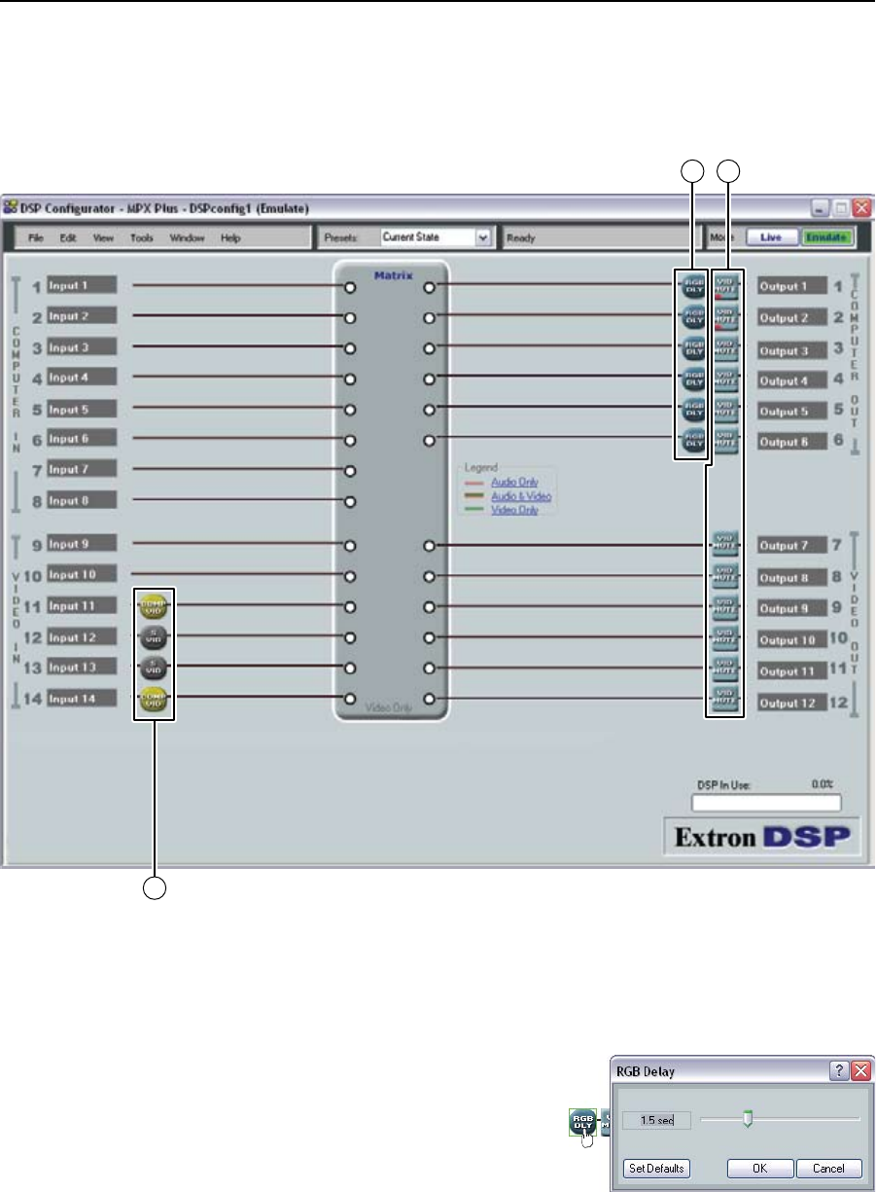Click VID MUTE icon for Output 12

click(726, 699)
